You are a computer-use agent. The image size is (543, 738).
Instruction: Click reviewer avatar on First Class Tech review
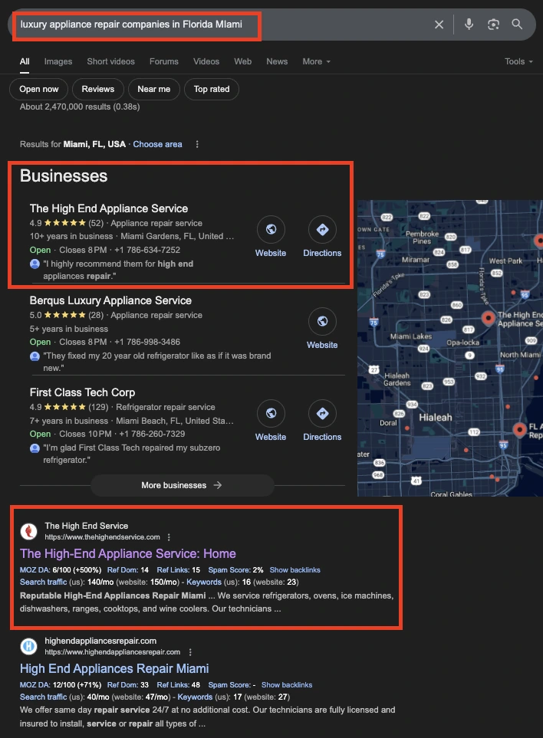tap(35, 448)
